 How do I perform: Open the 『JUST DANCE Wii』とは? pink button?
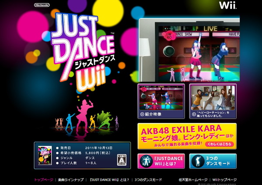(161, 161)
